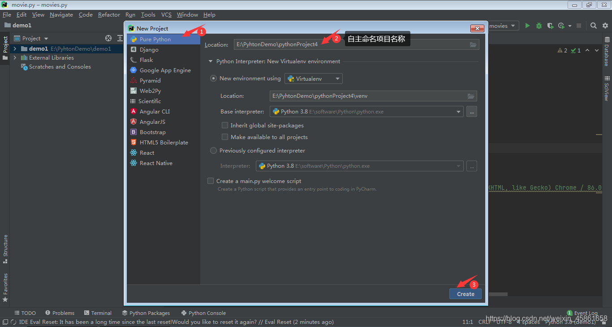Open dropdown arrow next to profiler icon
The width and height of the screenshot is (612, 327).
(x=570, y=26)
